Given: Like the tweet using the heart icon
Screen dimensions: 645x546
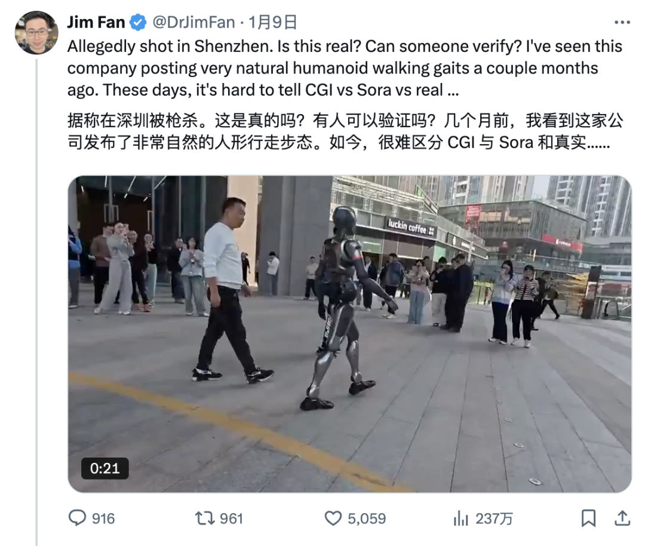Looking at the screenshot, I should pyautogui.click(x=333, y=519).
